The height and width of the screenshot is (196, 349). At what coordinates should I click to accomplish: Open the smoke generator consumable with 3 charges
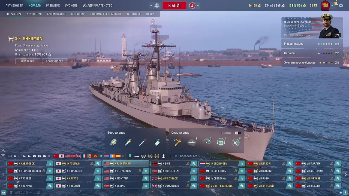pos(192,142)
